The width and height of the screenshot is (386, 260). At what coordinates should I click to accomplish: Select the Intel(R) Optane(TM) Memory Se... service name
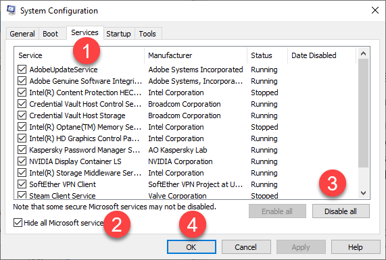tap(85, 127)
